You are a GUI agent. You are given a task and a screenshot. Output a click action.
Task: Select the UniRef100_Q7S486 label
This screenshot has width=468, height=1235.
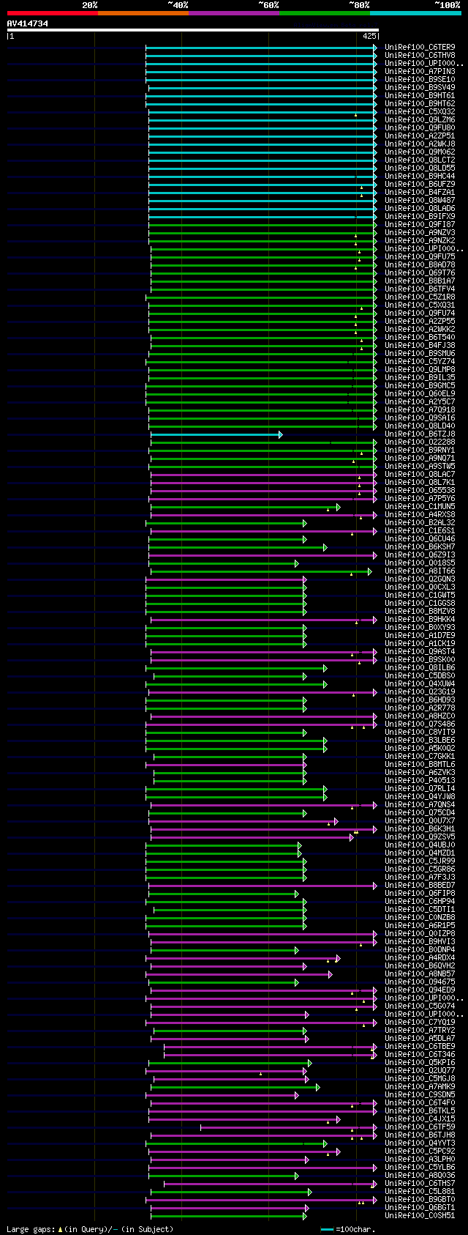coord(420,724)
